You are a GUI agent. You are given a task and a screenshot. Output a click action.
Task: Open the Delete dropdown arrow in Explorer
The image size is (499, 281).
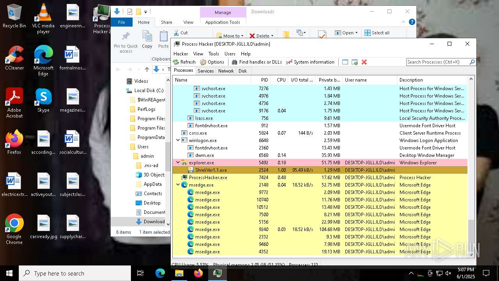tap(272, 36)
